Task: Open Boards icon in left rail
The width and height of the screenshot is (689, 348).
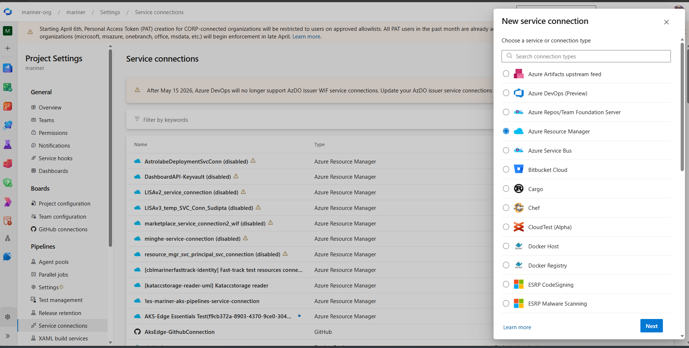Action: [x=8, y=68]
